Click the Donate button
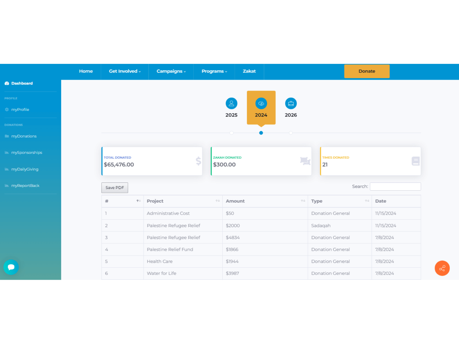The height and width of the screenshot is (344, 459). (x=367, y=71)
